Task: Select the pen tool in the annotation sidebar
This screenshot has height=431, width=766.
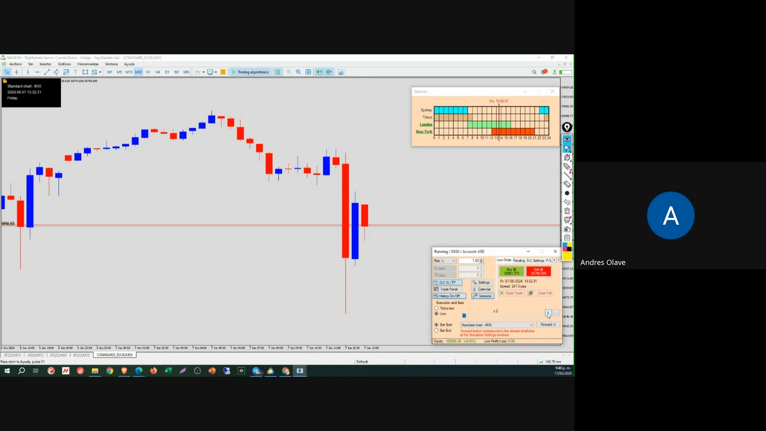Action: click(567, 175)
